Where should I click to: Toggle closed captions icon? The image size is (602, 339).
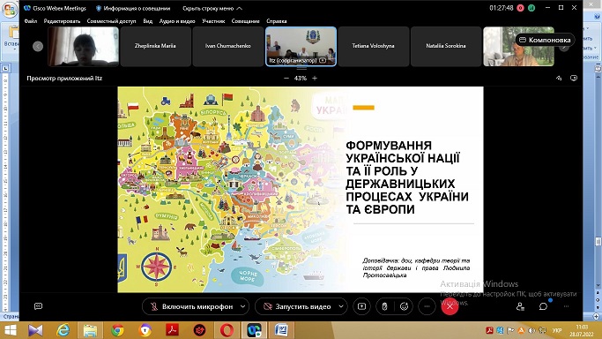coord(39,306)
